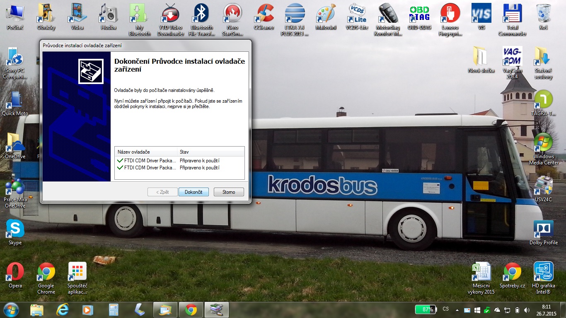This screenshot has width=566, height=318.
Task: Launch Internet Explorer from taskbar
Action: pyautogui.click(x=63, y=310)
